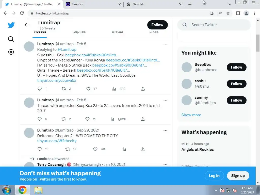Click Log in on the banner

pyautogui.click(x=214, y=176)
